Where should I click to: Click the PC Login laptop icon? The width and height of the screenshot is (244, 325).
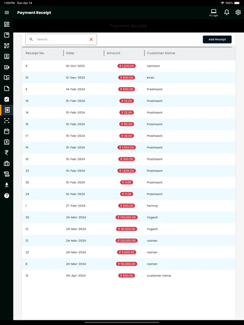[x=213, y=13]
